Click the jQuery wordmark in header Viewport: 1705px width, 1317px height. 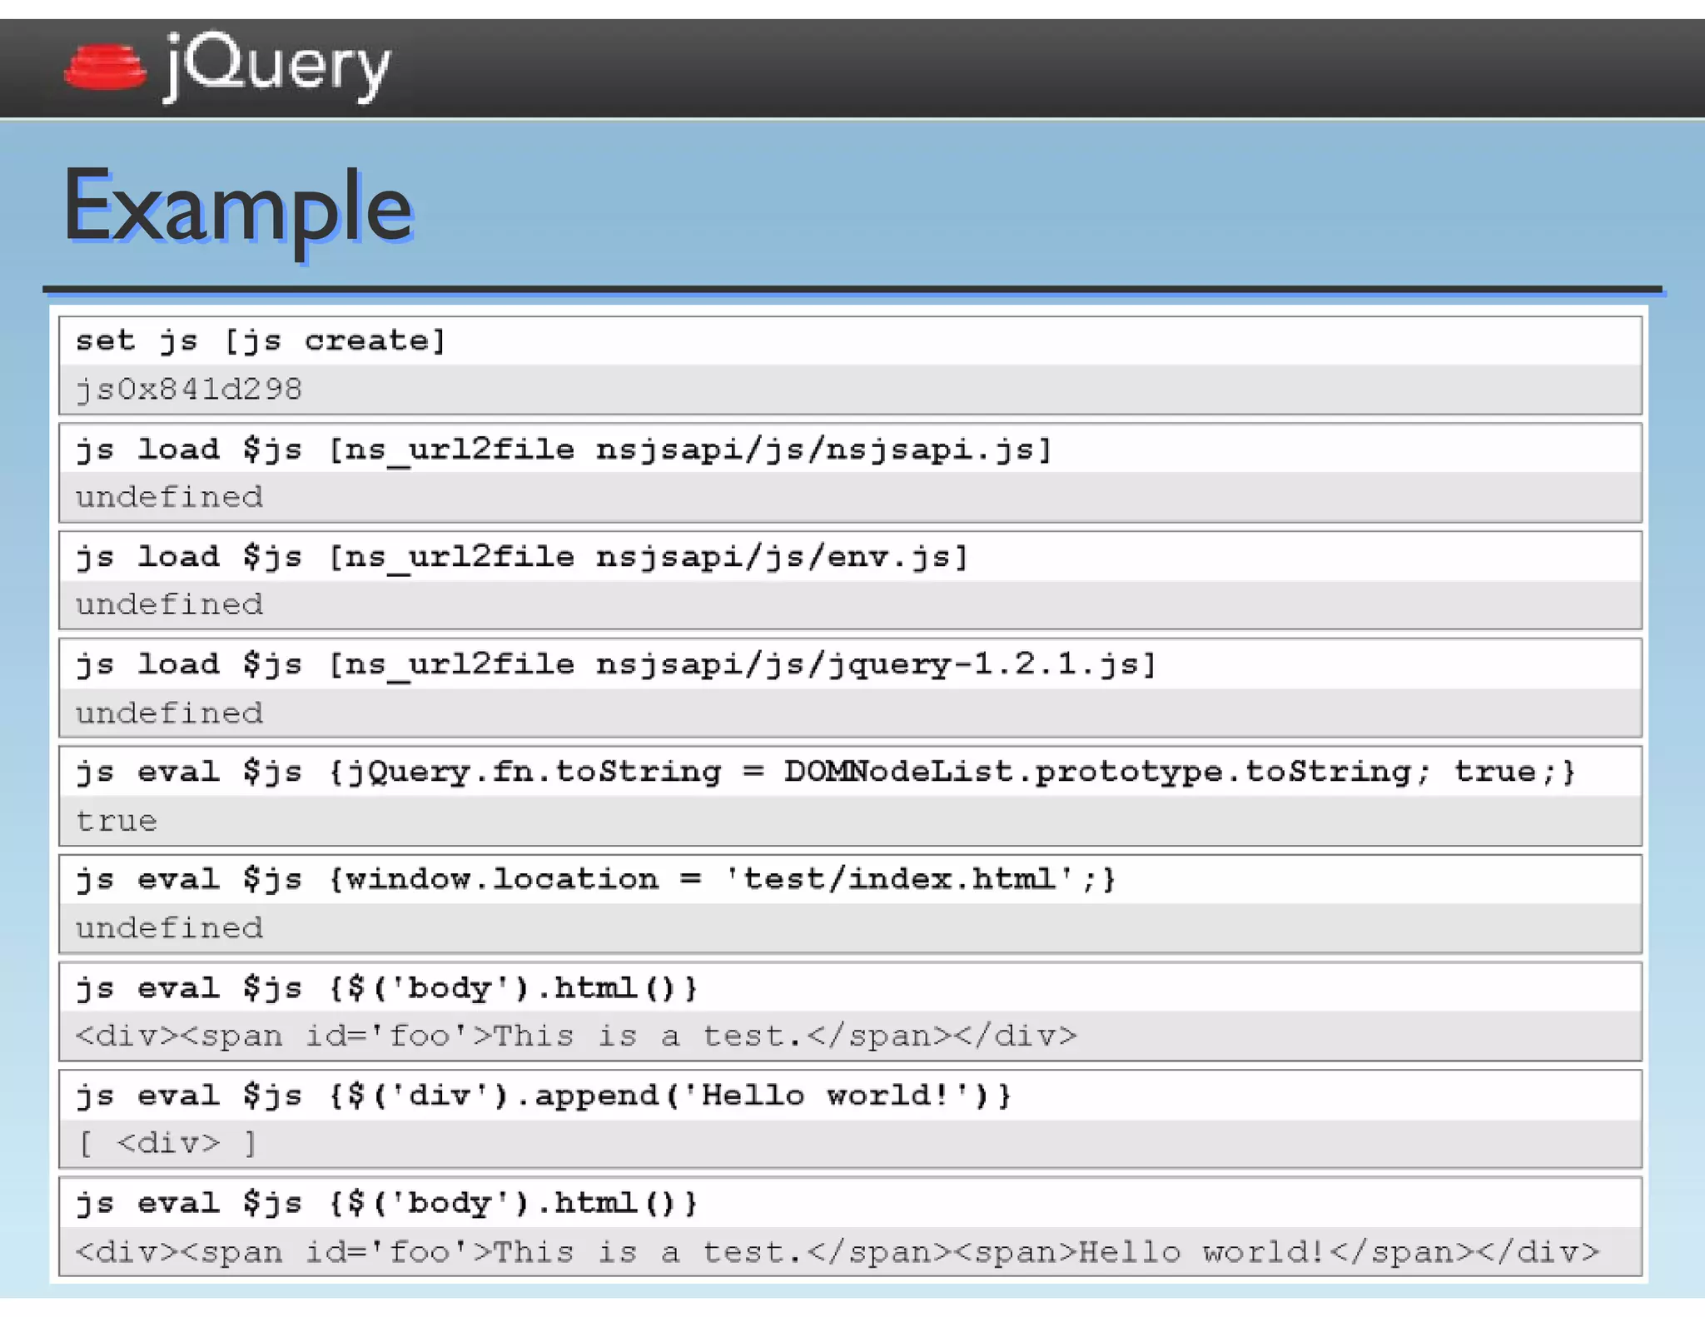click(278, 67)
